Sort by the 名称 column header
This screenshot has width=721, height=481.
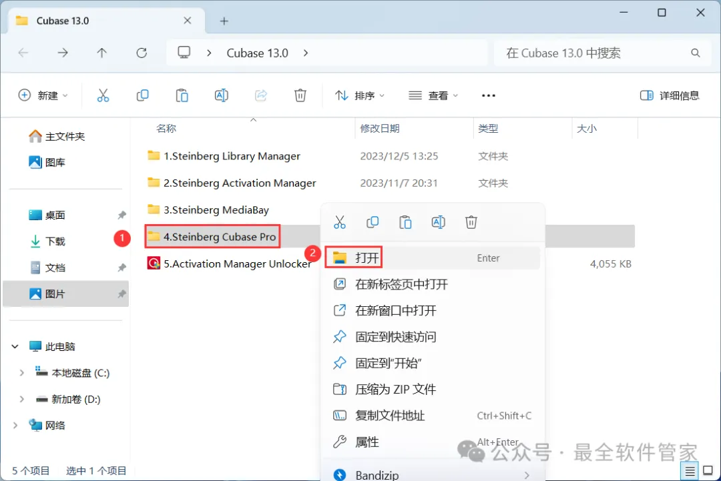click(x=166, y=129)
